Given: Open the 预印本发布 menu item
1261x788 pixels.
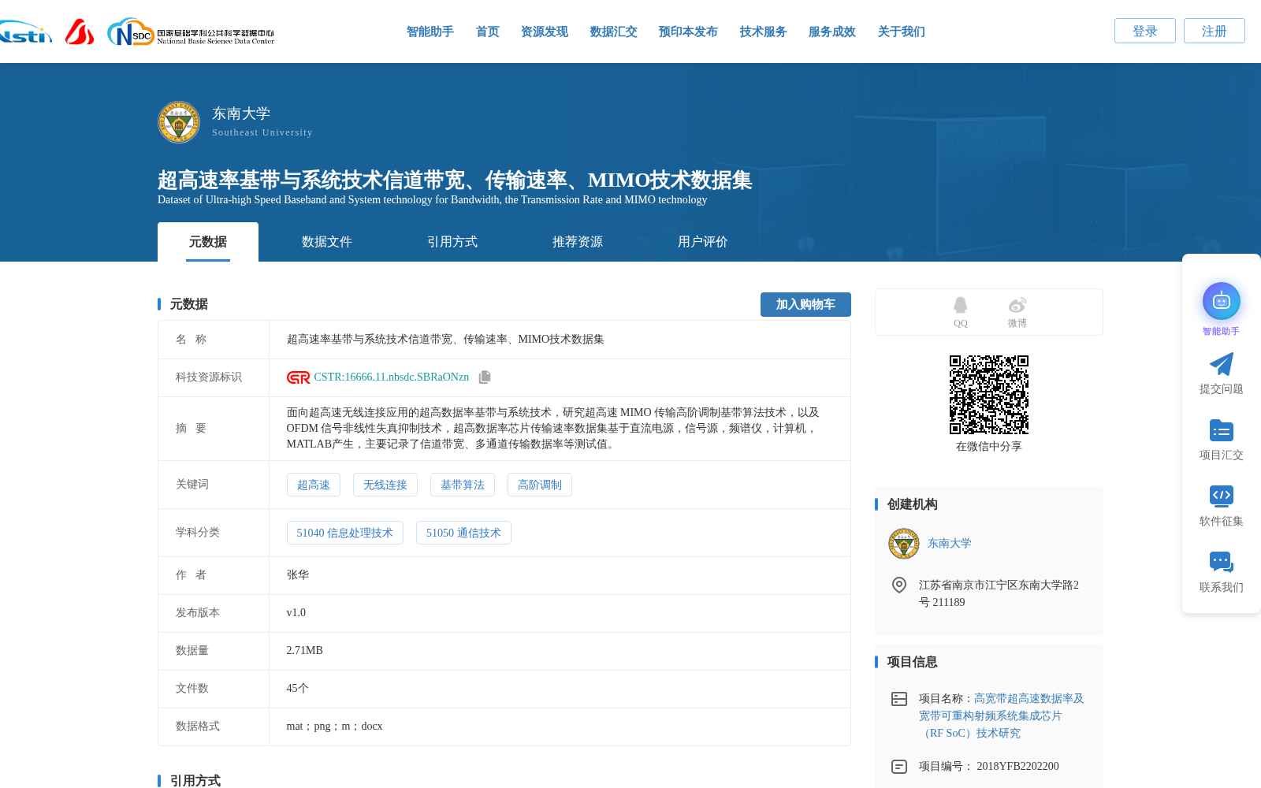Looking at the screenshot, I should [x=689, y=32].
